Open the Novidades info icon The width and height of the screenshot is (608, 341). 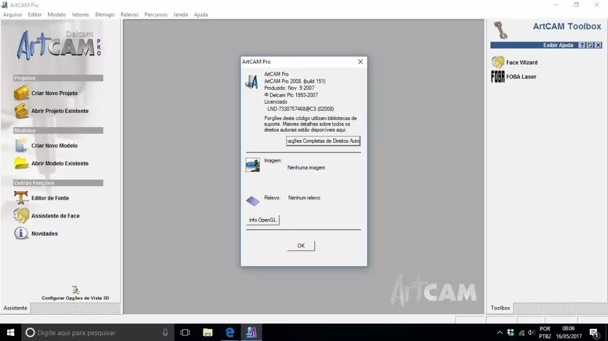pos(21,233)
